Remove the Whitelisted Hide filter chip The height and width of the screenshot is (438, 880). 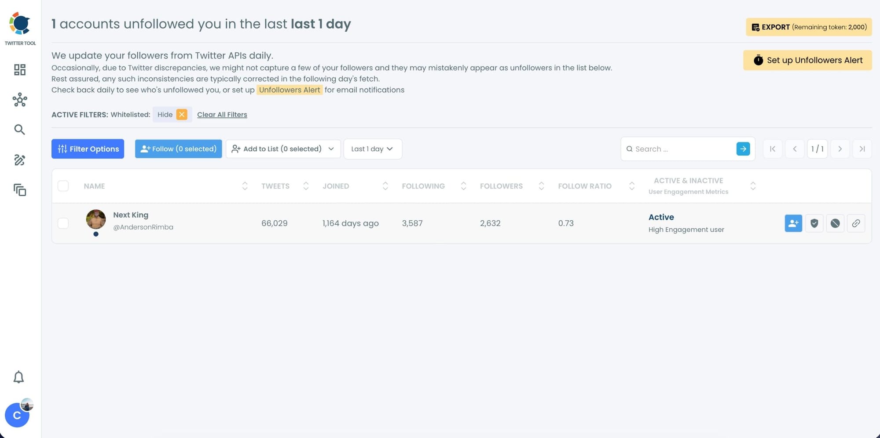point(181,114)
